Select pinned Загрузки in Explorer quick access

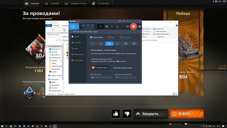click(x=54, y=52)
